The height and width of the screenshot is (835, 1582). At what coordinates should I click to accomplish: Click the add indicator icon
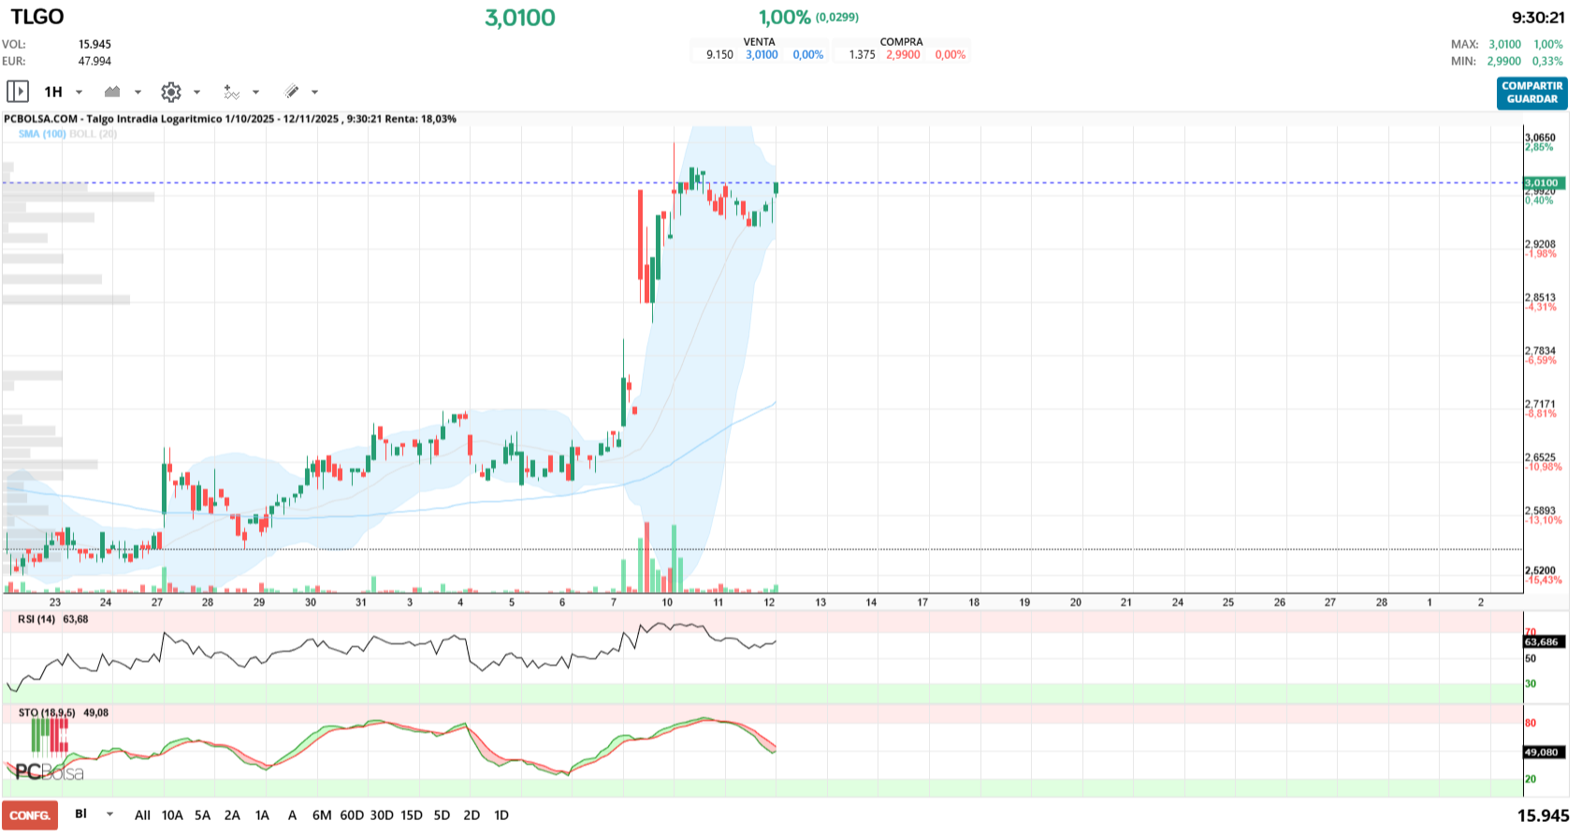pos(231,92)
